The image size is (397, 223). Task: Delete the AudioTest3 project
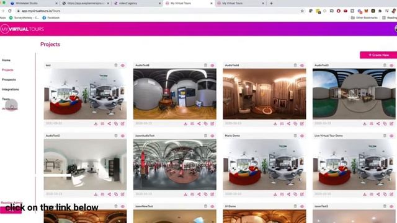[385, 65]
